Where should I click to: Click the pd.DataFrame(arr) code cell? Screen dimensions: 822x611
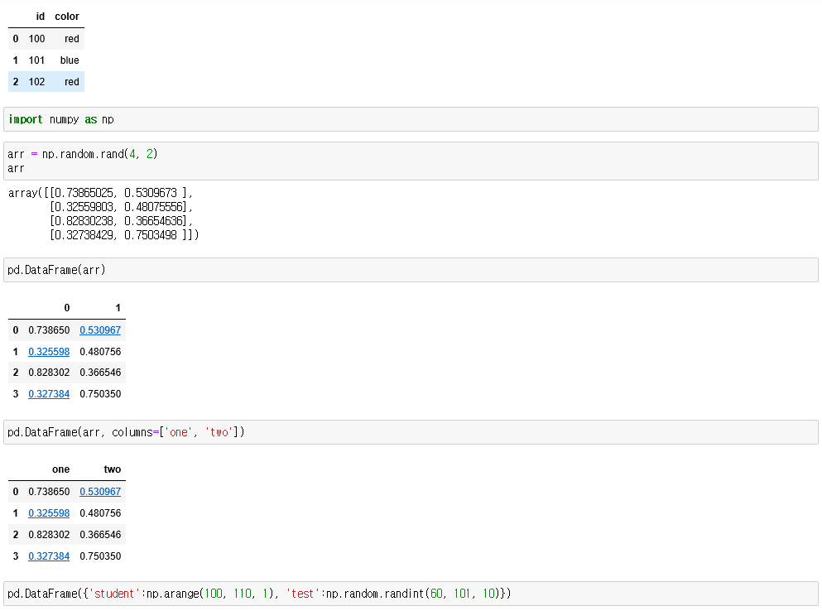(411, 270)
